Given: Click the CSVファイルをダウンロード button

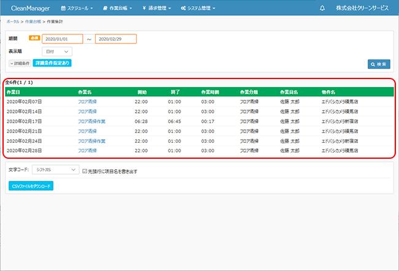Looking at the screenshot, I should click(31, 185).
